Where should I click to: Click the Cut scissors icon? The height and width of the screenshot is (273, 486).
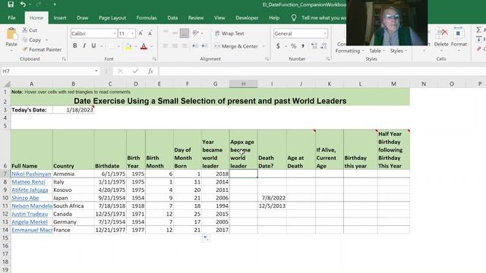point(25,30)
